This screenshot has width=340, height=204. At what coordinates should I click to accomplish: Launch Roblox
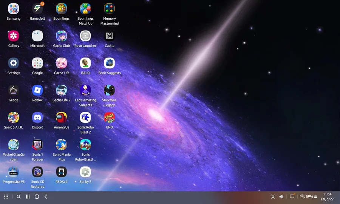(37, 90)
